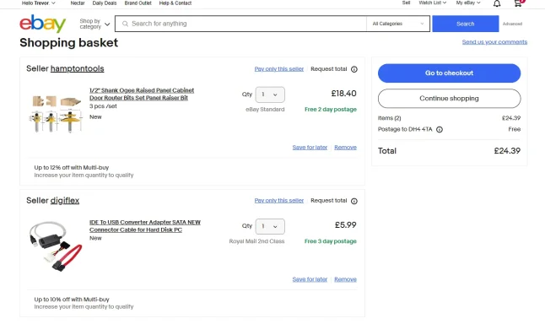Click Pay only this seller for digiflex
Screen dimensions: 545x324
pos(279,201)
